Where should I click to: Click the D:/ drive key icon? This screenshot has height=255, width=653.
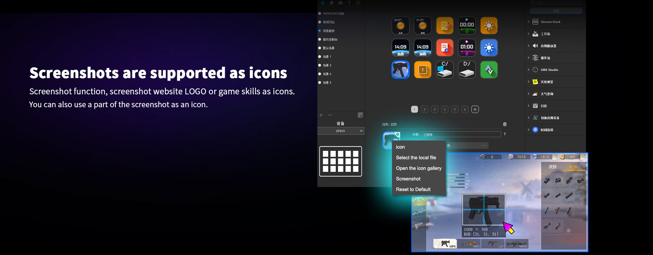[467, 70]
